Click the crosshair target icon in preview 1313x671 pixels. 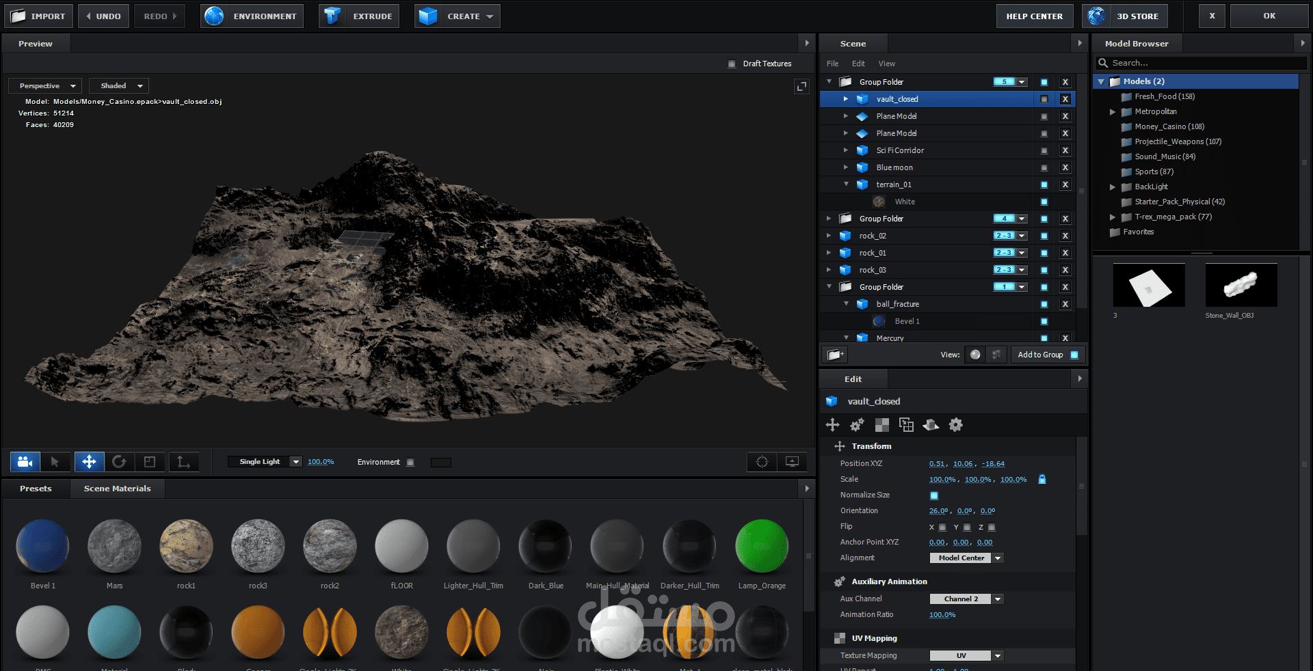pyautogui.click(x=762, y=462)
